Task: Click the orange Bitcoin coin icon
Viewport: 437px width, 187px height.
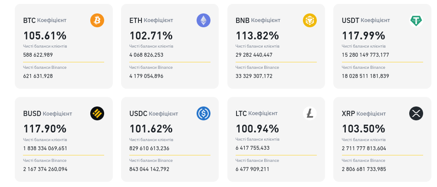Action: coord(97,20)
